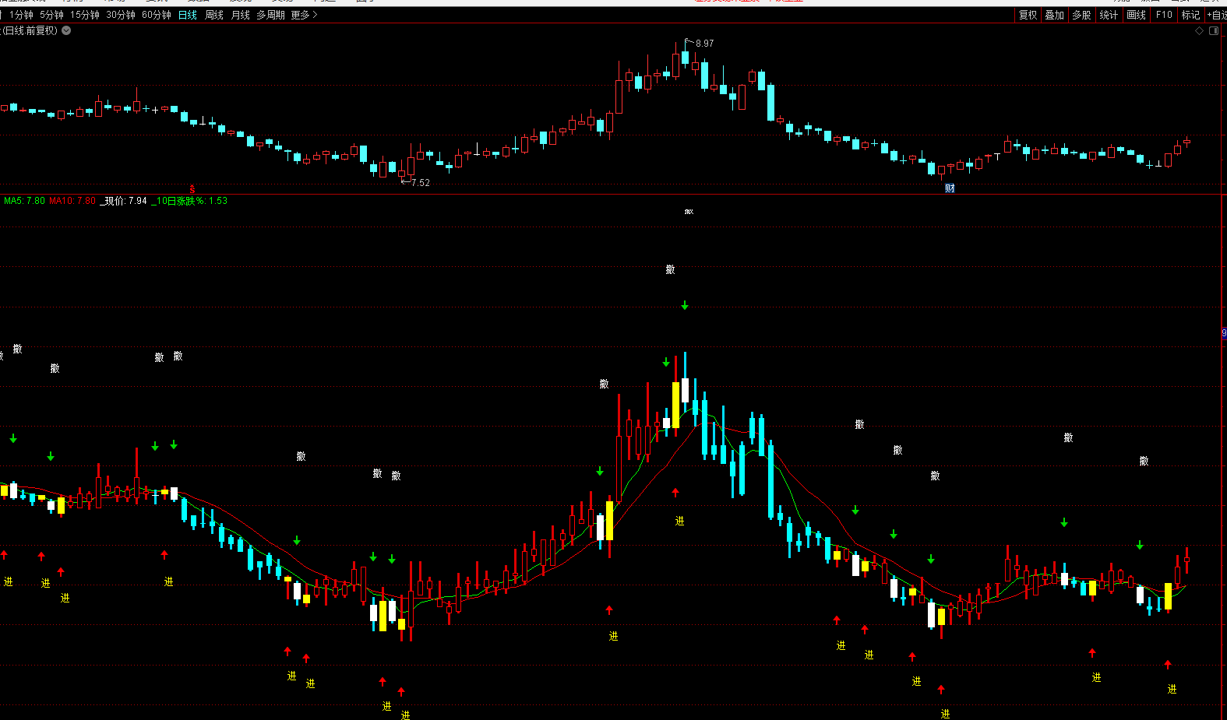
Task: Click the MA5 indicator label
Action: (24, 201)
